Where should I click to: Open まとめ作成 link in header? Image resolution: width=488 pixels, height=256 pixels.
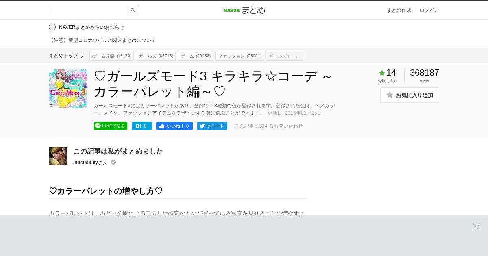(x=399, y=10)
